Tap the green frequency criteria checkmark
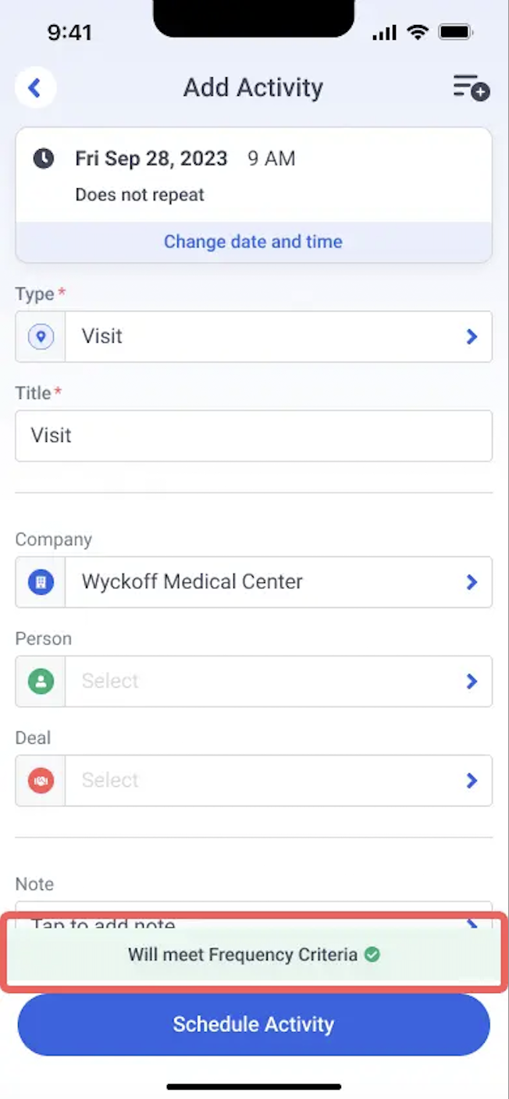Viewport: 509px width, 1099px height. [372, 954]
